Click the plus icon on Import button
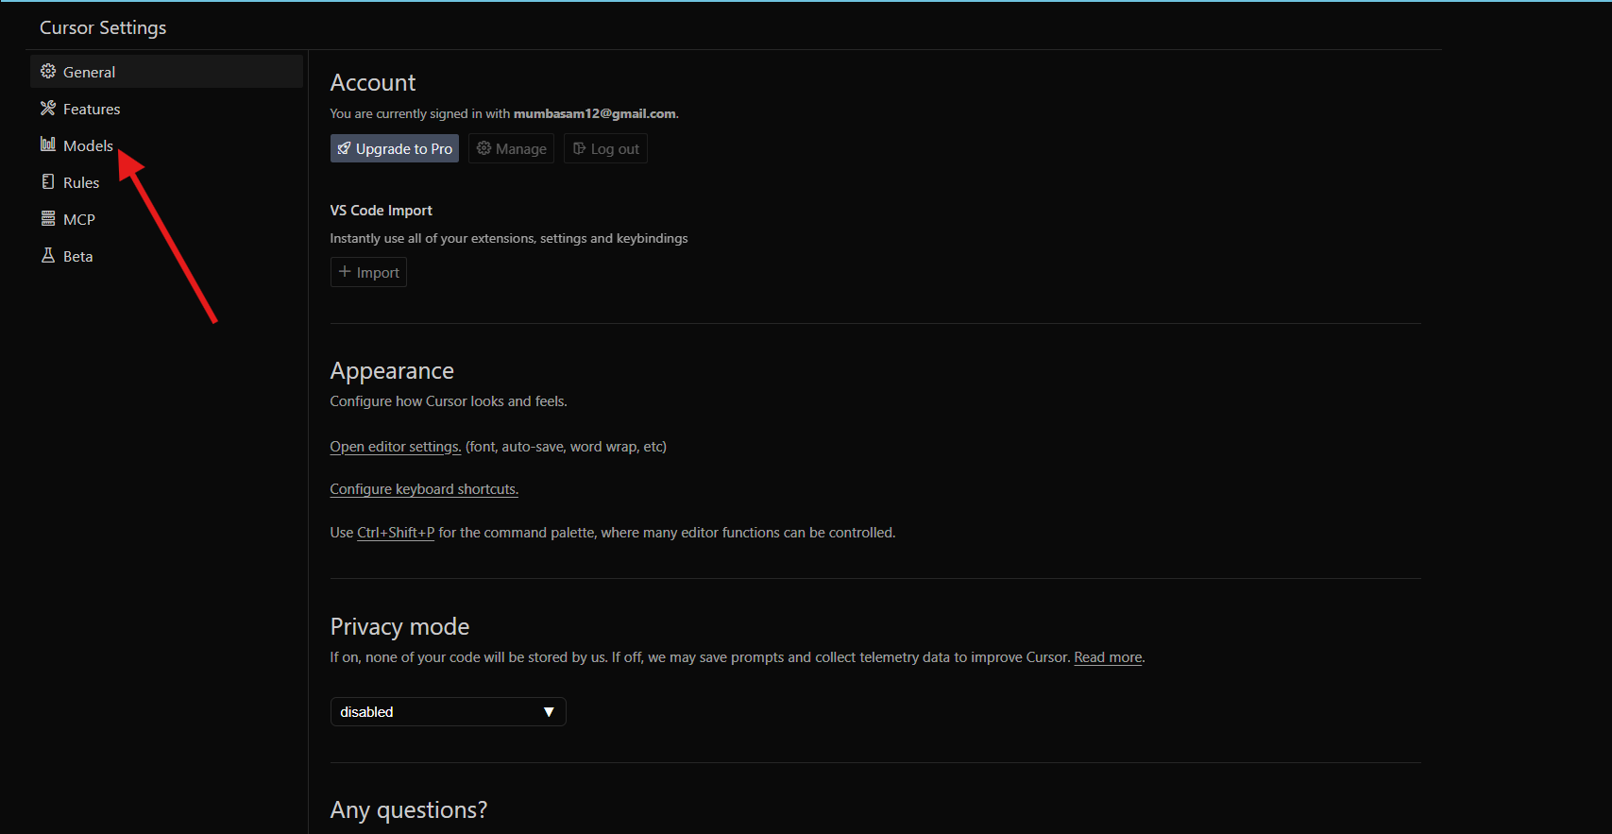Screen dimensions: 1612x834 point(345,272)
